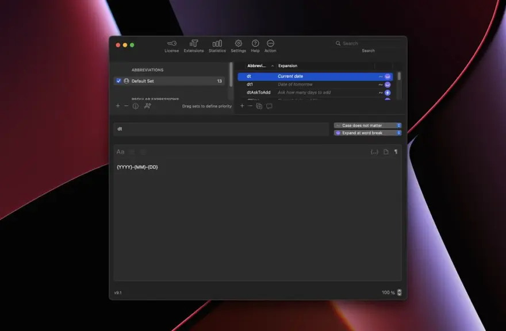The width and height of the screenshot is (506, 331).
Task: Open the 'Expand at word break' dropdown
Action: (x=367, y=133)
